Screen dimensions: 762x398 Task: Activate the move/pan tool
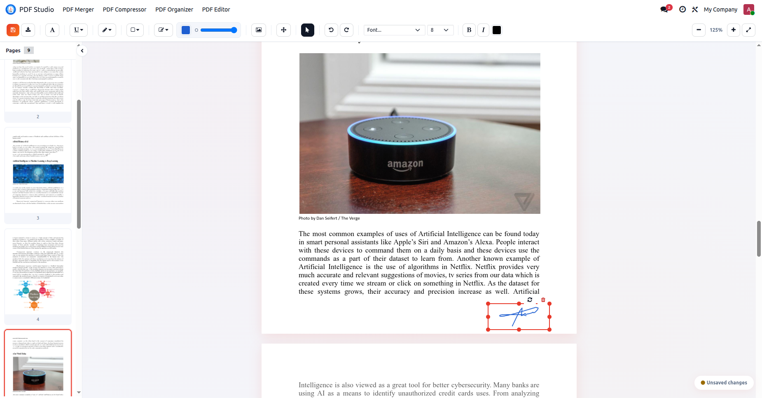pyautogui.click(x=284, y=30)
